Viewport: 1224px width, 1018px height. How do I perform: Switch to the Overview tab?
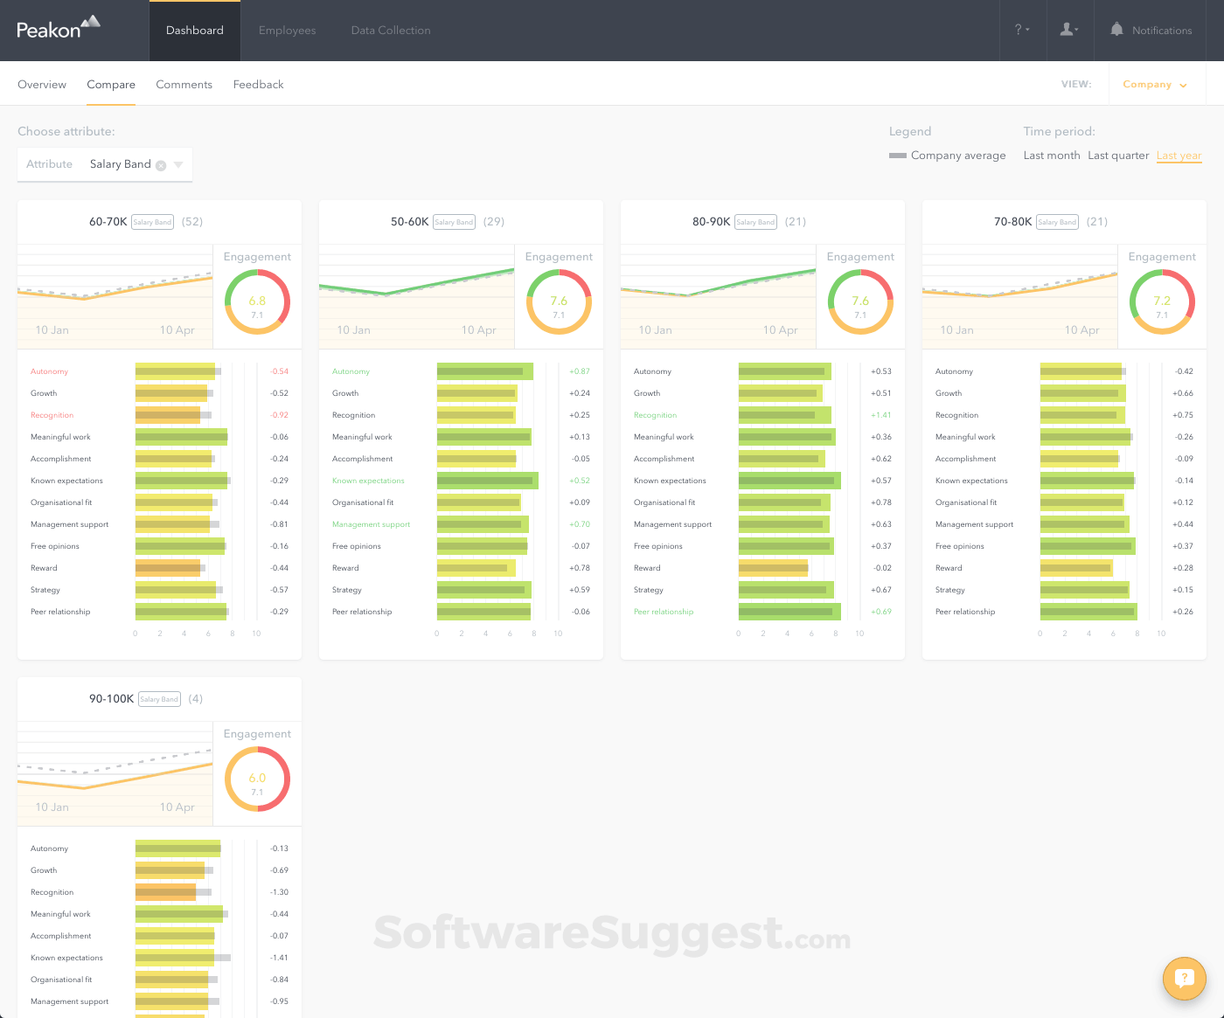[41, 84]
